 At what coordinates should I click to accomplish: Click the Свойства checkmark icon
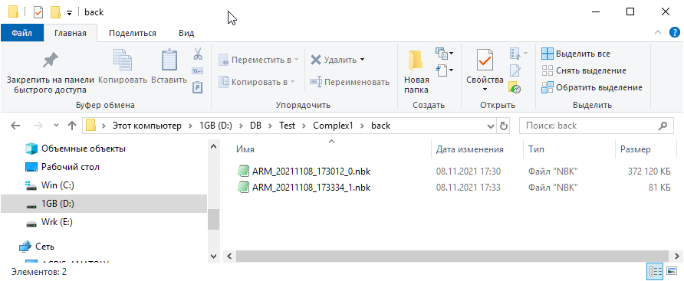(x=485, y=60)
